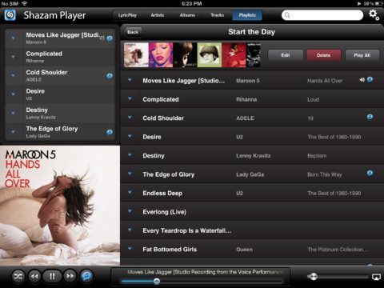
Task: Play Destiny by Lenny Kravitz in sidebar
Action: point(60,113)
